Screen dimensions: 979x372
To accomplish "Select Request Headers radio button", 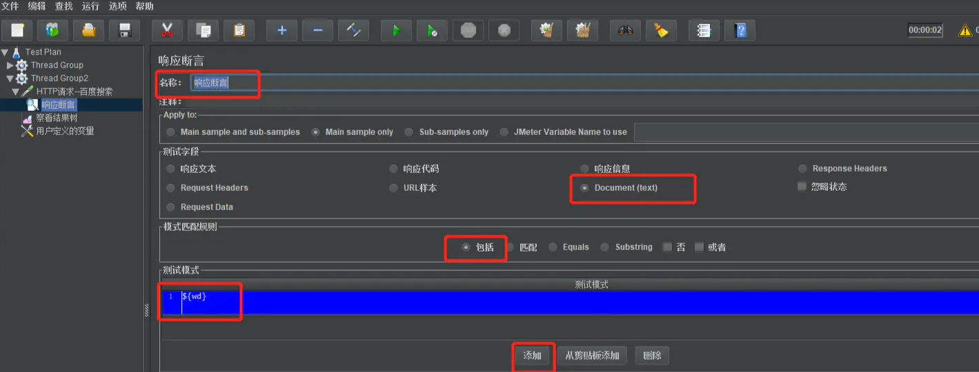I will 171,188.
